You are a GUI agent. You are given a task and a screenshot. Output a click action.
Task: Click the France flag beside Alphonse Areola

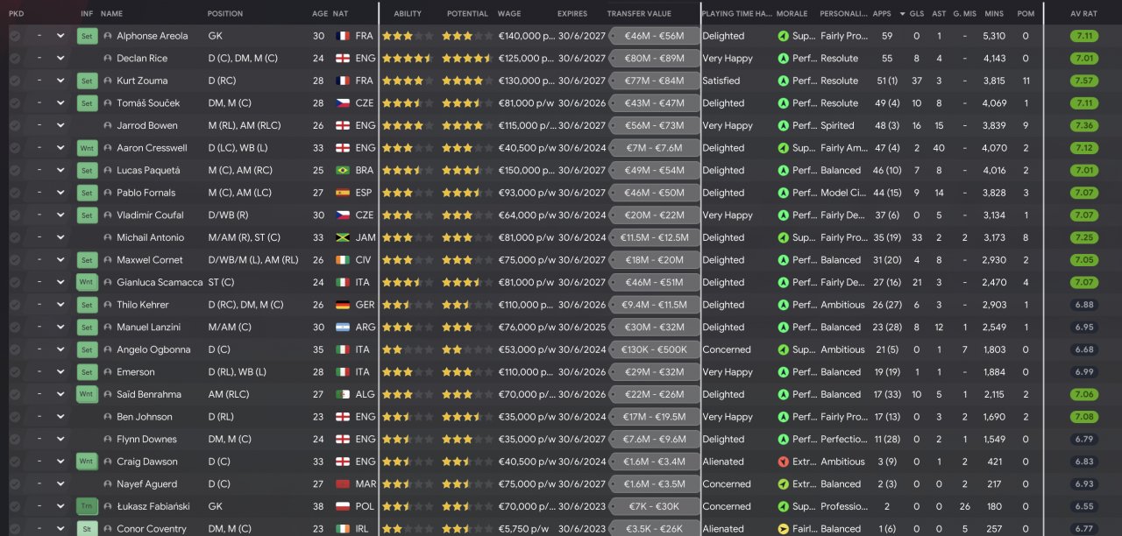click(x=343, y=36)
